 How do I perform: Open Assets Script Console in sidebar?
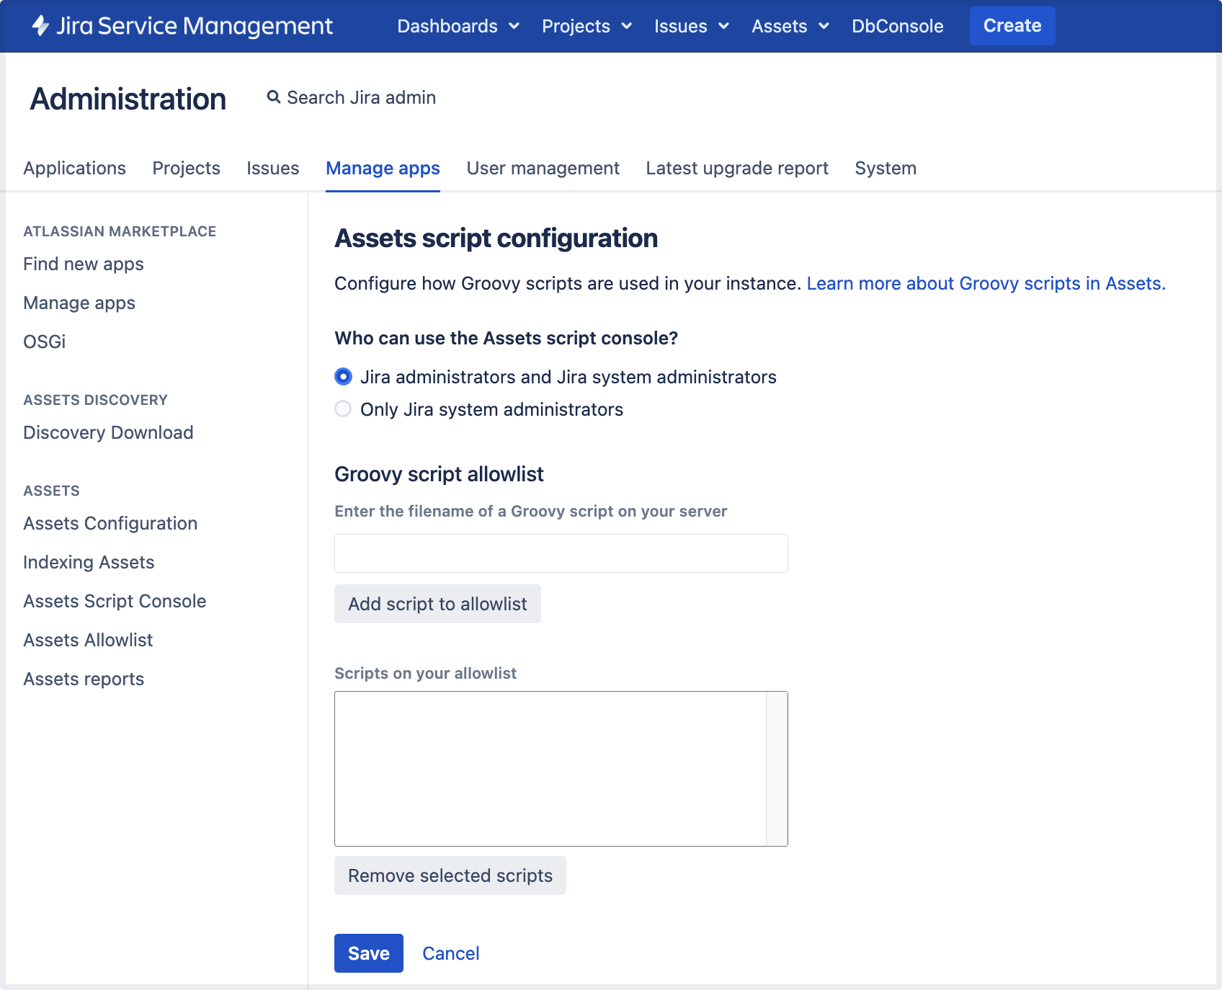tap(115, 601)
